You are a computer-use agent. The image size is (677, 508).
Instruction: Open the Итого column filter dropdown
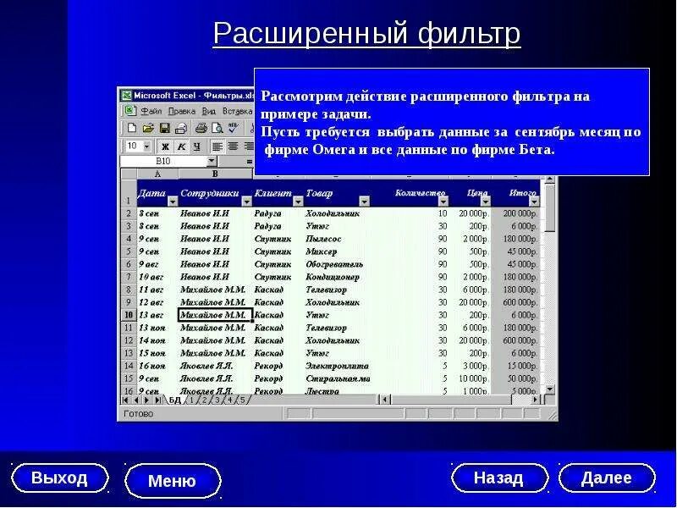pos(534,202)
